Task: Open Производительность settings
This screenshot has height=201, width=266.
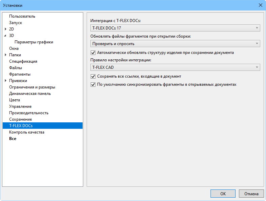Action: [29, 113]
